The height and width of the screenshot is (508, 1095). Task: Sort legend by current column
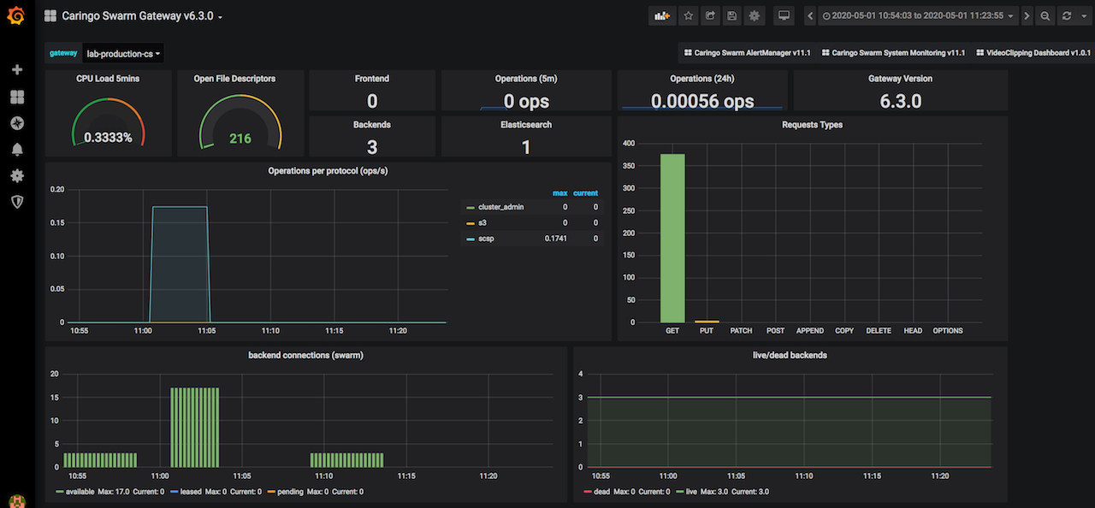(x=586, y=192)
